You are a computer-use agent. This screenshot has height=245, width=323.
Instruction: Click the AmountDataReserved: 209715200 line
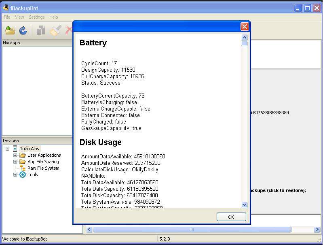(x=121, y=163)
